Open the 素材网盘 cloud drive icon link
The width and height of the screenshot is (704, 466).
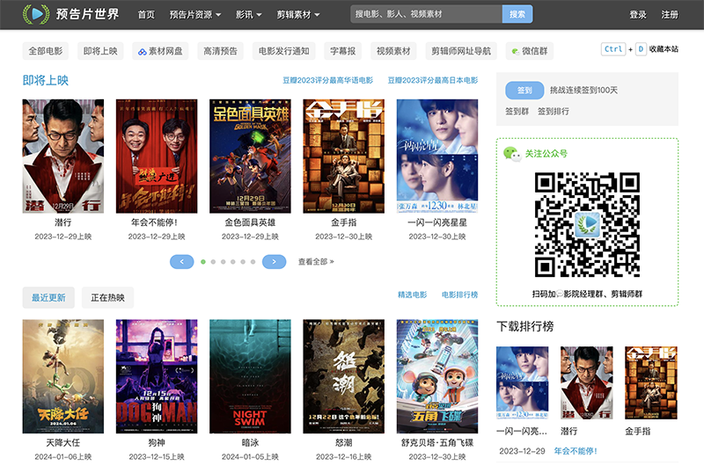point(160,51)
